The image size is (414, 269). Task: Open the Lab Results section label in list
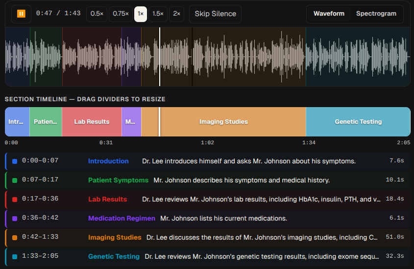pos(107,199)
